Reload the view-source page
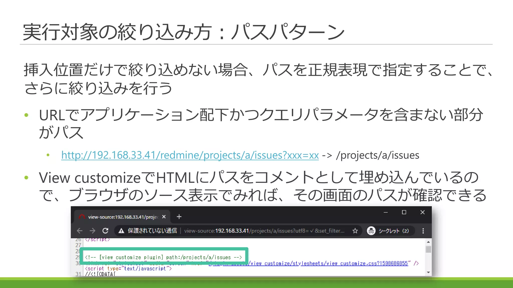Screen dimensions: 513x288 (105, 230)
